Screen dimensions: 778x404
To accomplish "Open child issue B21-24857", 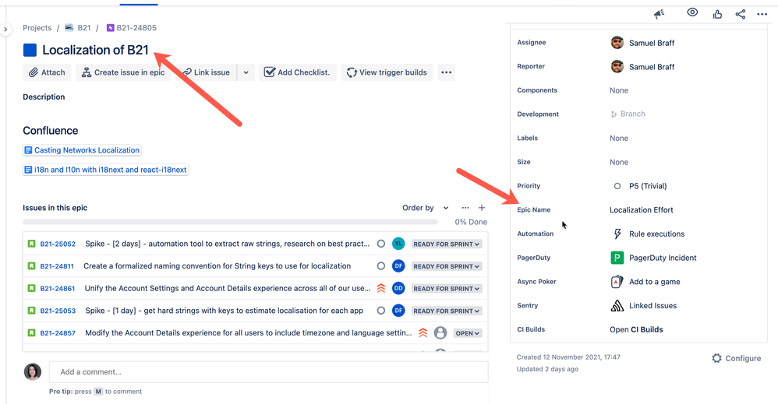I will point(58,333).
